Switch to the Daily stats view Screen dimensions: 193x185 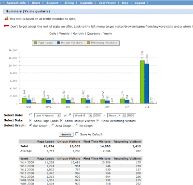53,34
